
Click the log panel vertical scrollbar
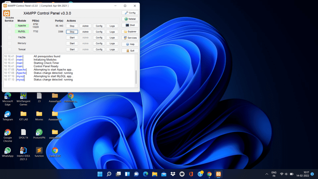pyautogui.click(x=136, y=76)
